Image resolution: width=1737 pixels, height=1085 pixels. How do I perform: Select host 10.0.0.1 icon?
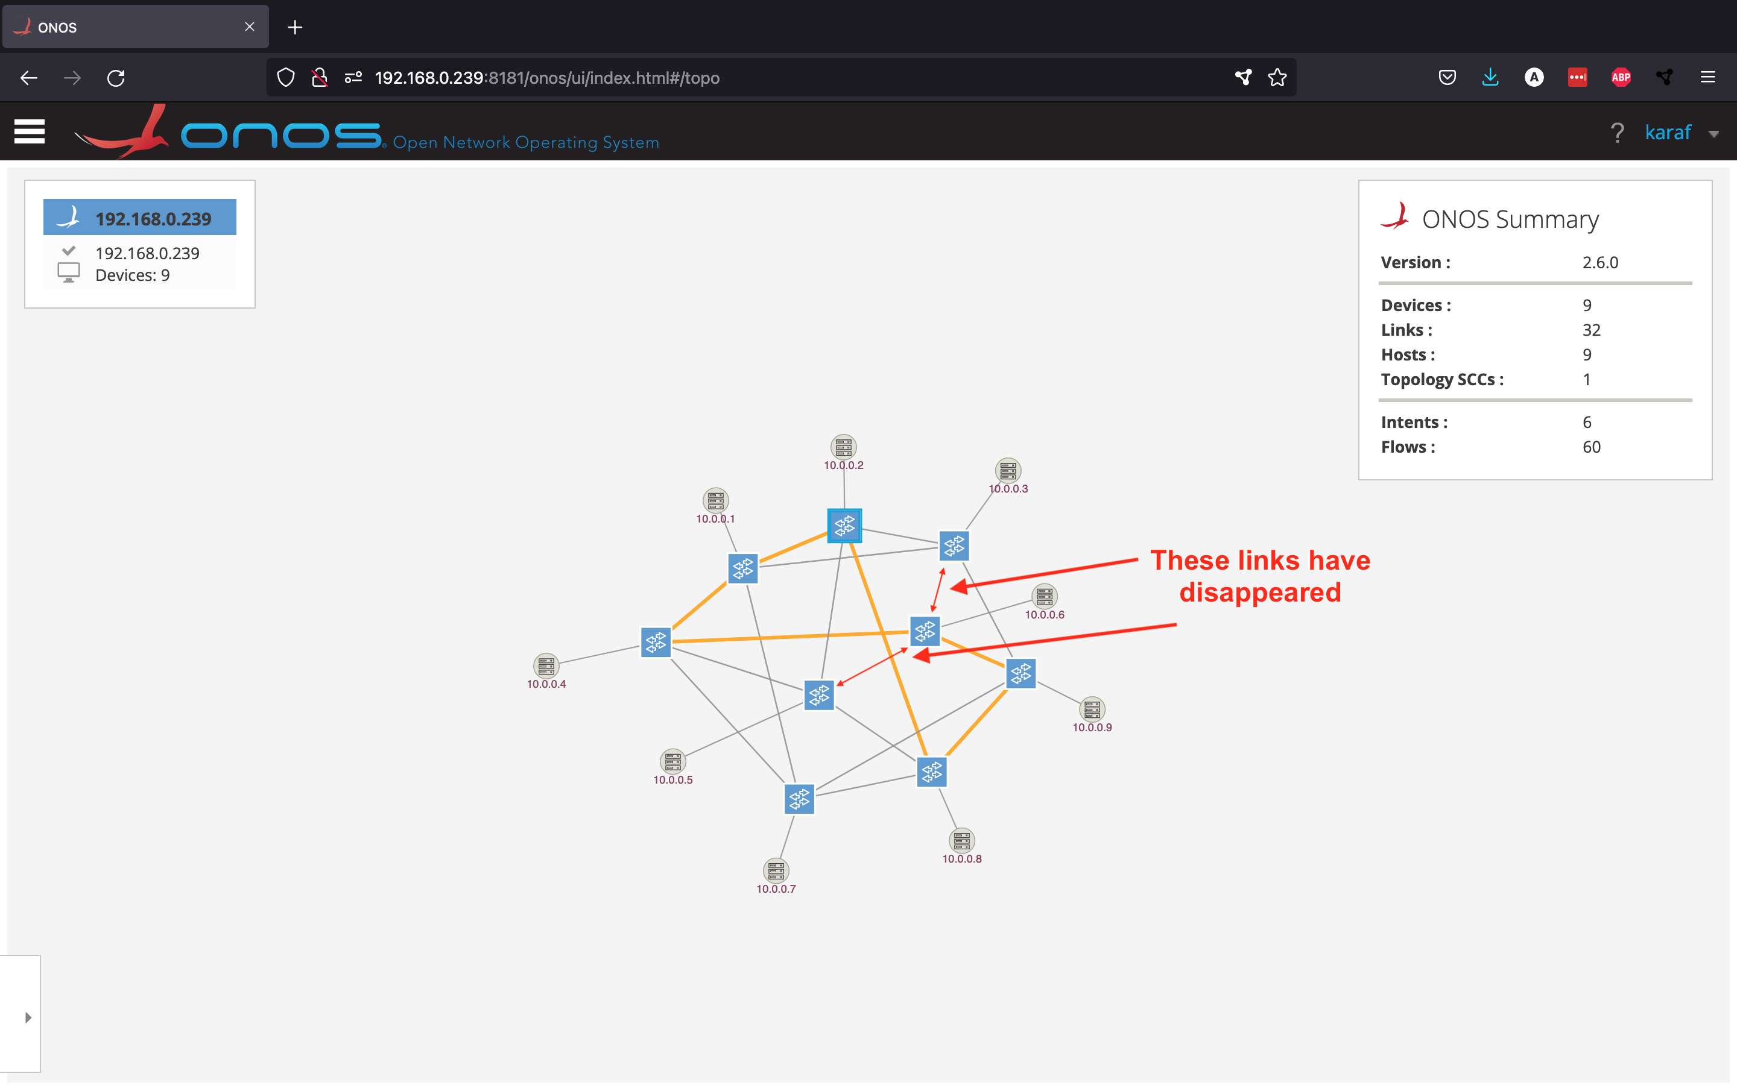click(715, 500)
